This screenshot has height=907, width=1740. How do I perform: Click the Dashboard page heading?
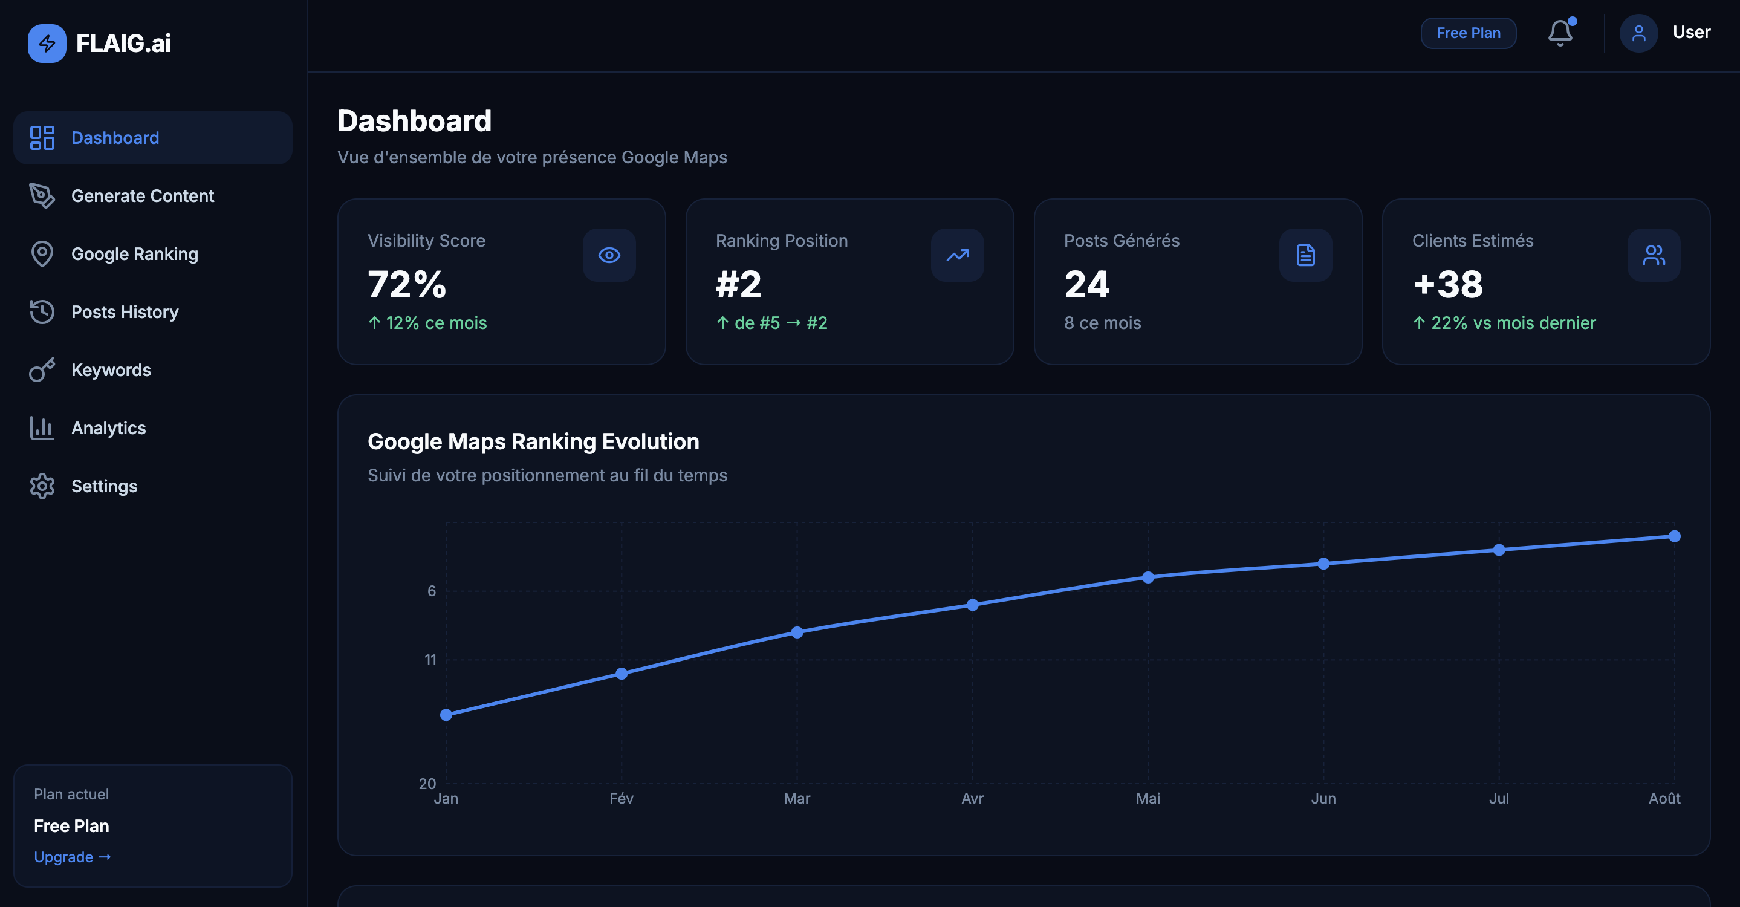[414, 121]
